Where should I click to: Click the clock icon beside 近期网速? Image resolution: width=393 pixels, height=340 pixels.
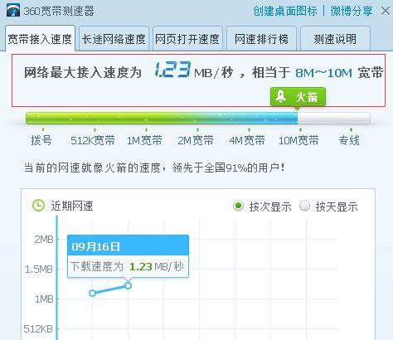tap(38, 206)
